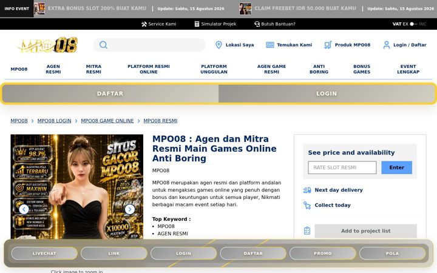
Task: Select MPO08 navigation menu item
Action: point(19,69)
